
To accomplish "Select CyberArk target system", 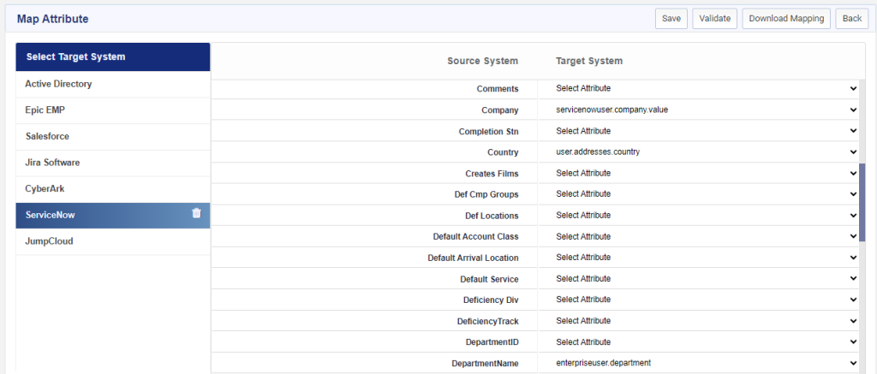I will click(113, 189).
